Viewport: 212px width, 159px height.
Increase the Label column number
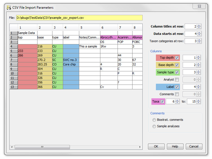pos(198,86)
